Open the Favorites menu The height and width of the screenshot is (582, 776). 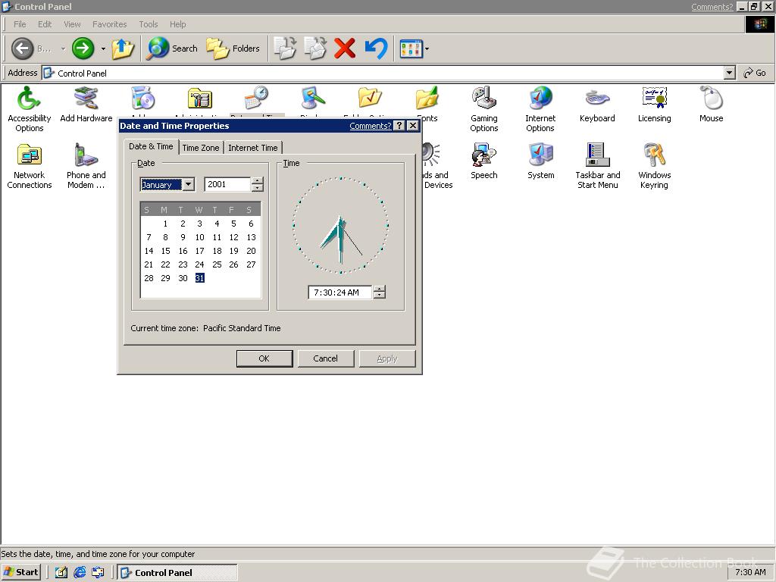(x=109, y=24)
